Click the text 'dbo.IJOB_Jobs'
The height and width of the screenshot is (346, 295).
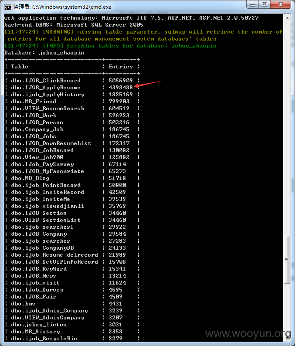coord(34,136)
